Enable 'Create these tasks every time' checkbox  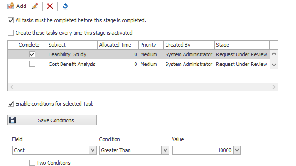pyautogui.click(x=11, y=33)
